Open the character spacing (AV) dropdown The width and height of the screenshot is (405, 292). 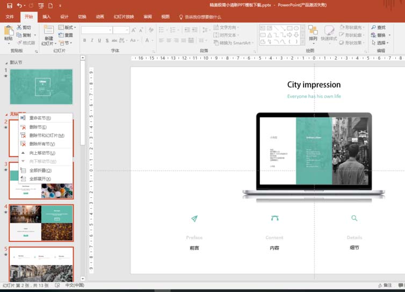pos(123,40)
